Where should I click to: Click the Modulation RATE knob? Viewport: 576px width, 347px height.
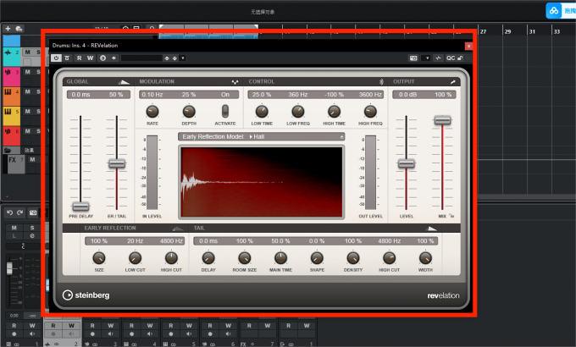[152, 111]
